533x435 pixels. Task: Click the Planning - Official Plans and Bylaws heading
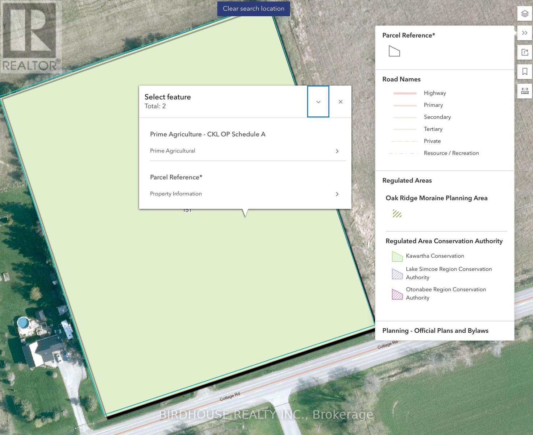(435, 331)
